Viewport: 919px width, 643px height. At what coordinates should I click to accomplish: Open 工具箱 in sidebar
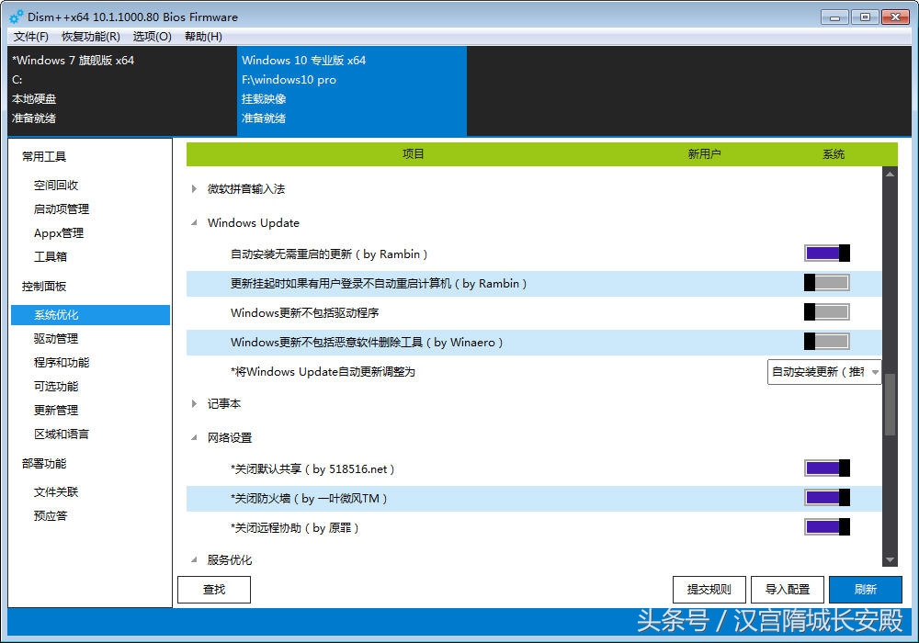pyautogui.click(x=51, y=256)
